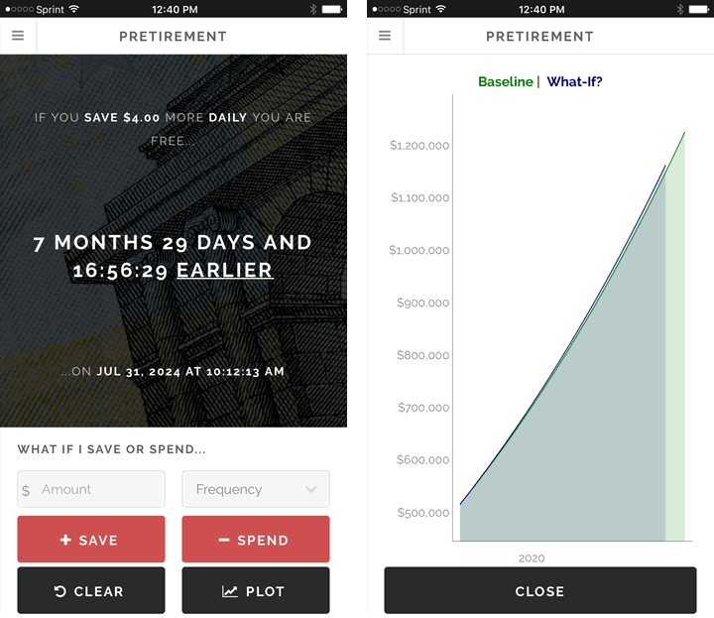Screen dimensions: 714x618
Task: Open hamburger menu on chart screen
Action: coord(385,36)
